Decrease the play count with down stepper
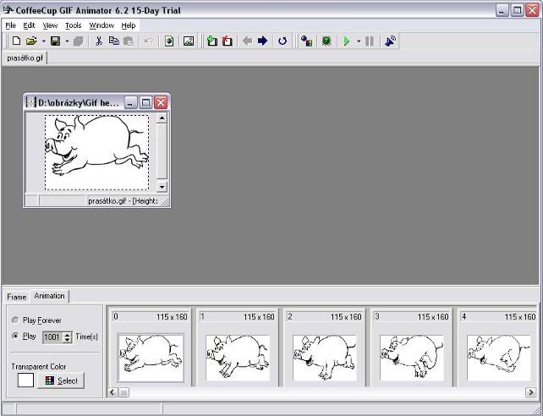The image size is (543, 416). [x=68, y=340]
